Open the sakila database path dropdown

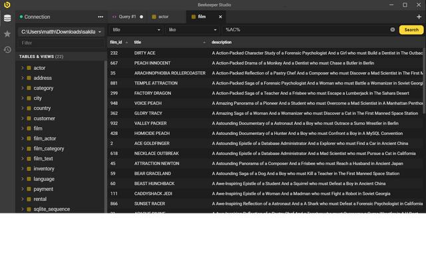[x=61, y=32]
